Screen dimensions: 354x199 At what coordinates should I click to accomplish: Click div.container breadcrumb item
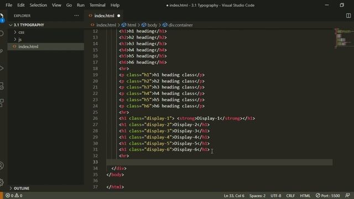[178, 25]
